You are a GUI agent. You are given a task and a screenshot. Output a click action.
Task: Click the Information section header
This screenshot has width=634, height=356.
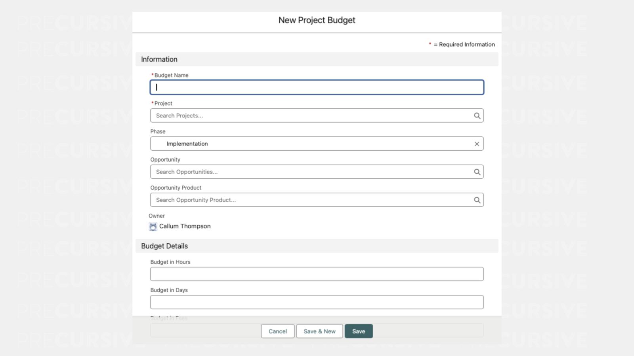159,59
